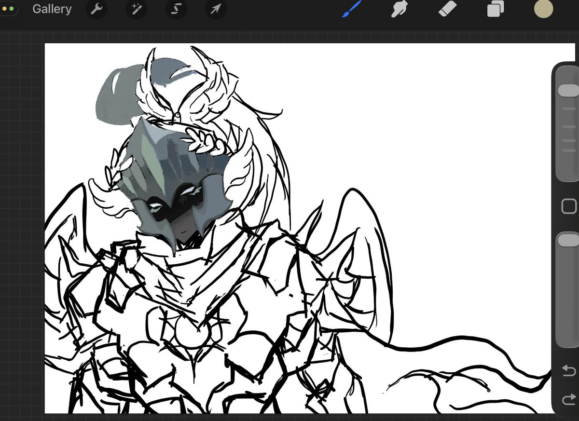Open the active color swatch picker
Image resolution: width=579 pixels, height=421 pixels.
tap(543, 9)
